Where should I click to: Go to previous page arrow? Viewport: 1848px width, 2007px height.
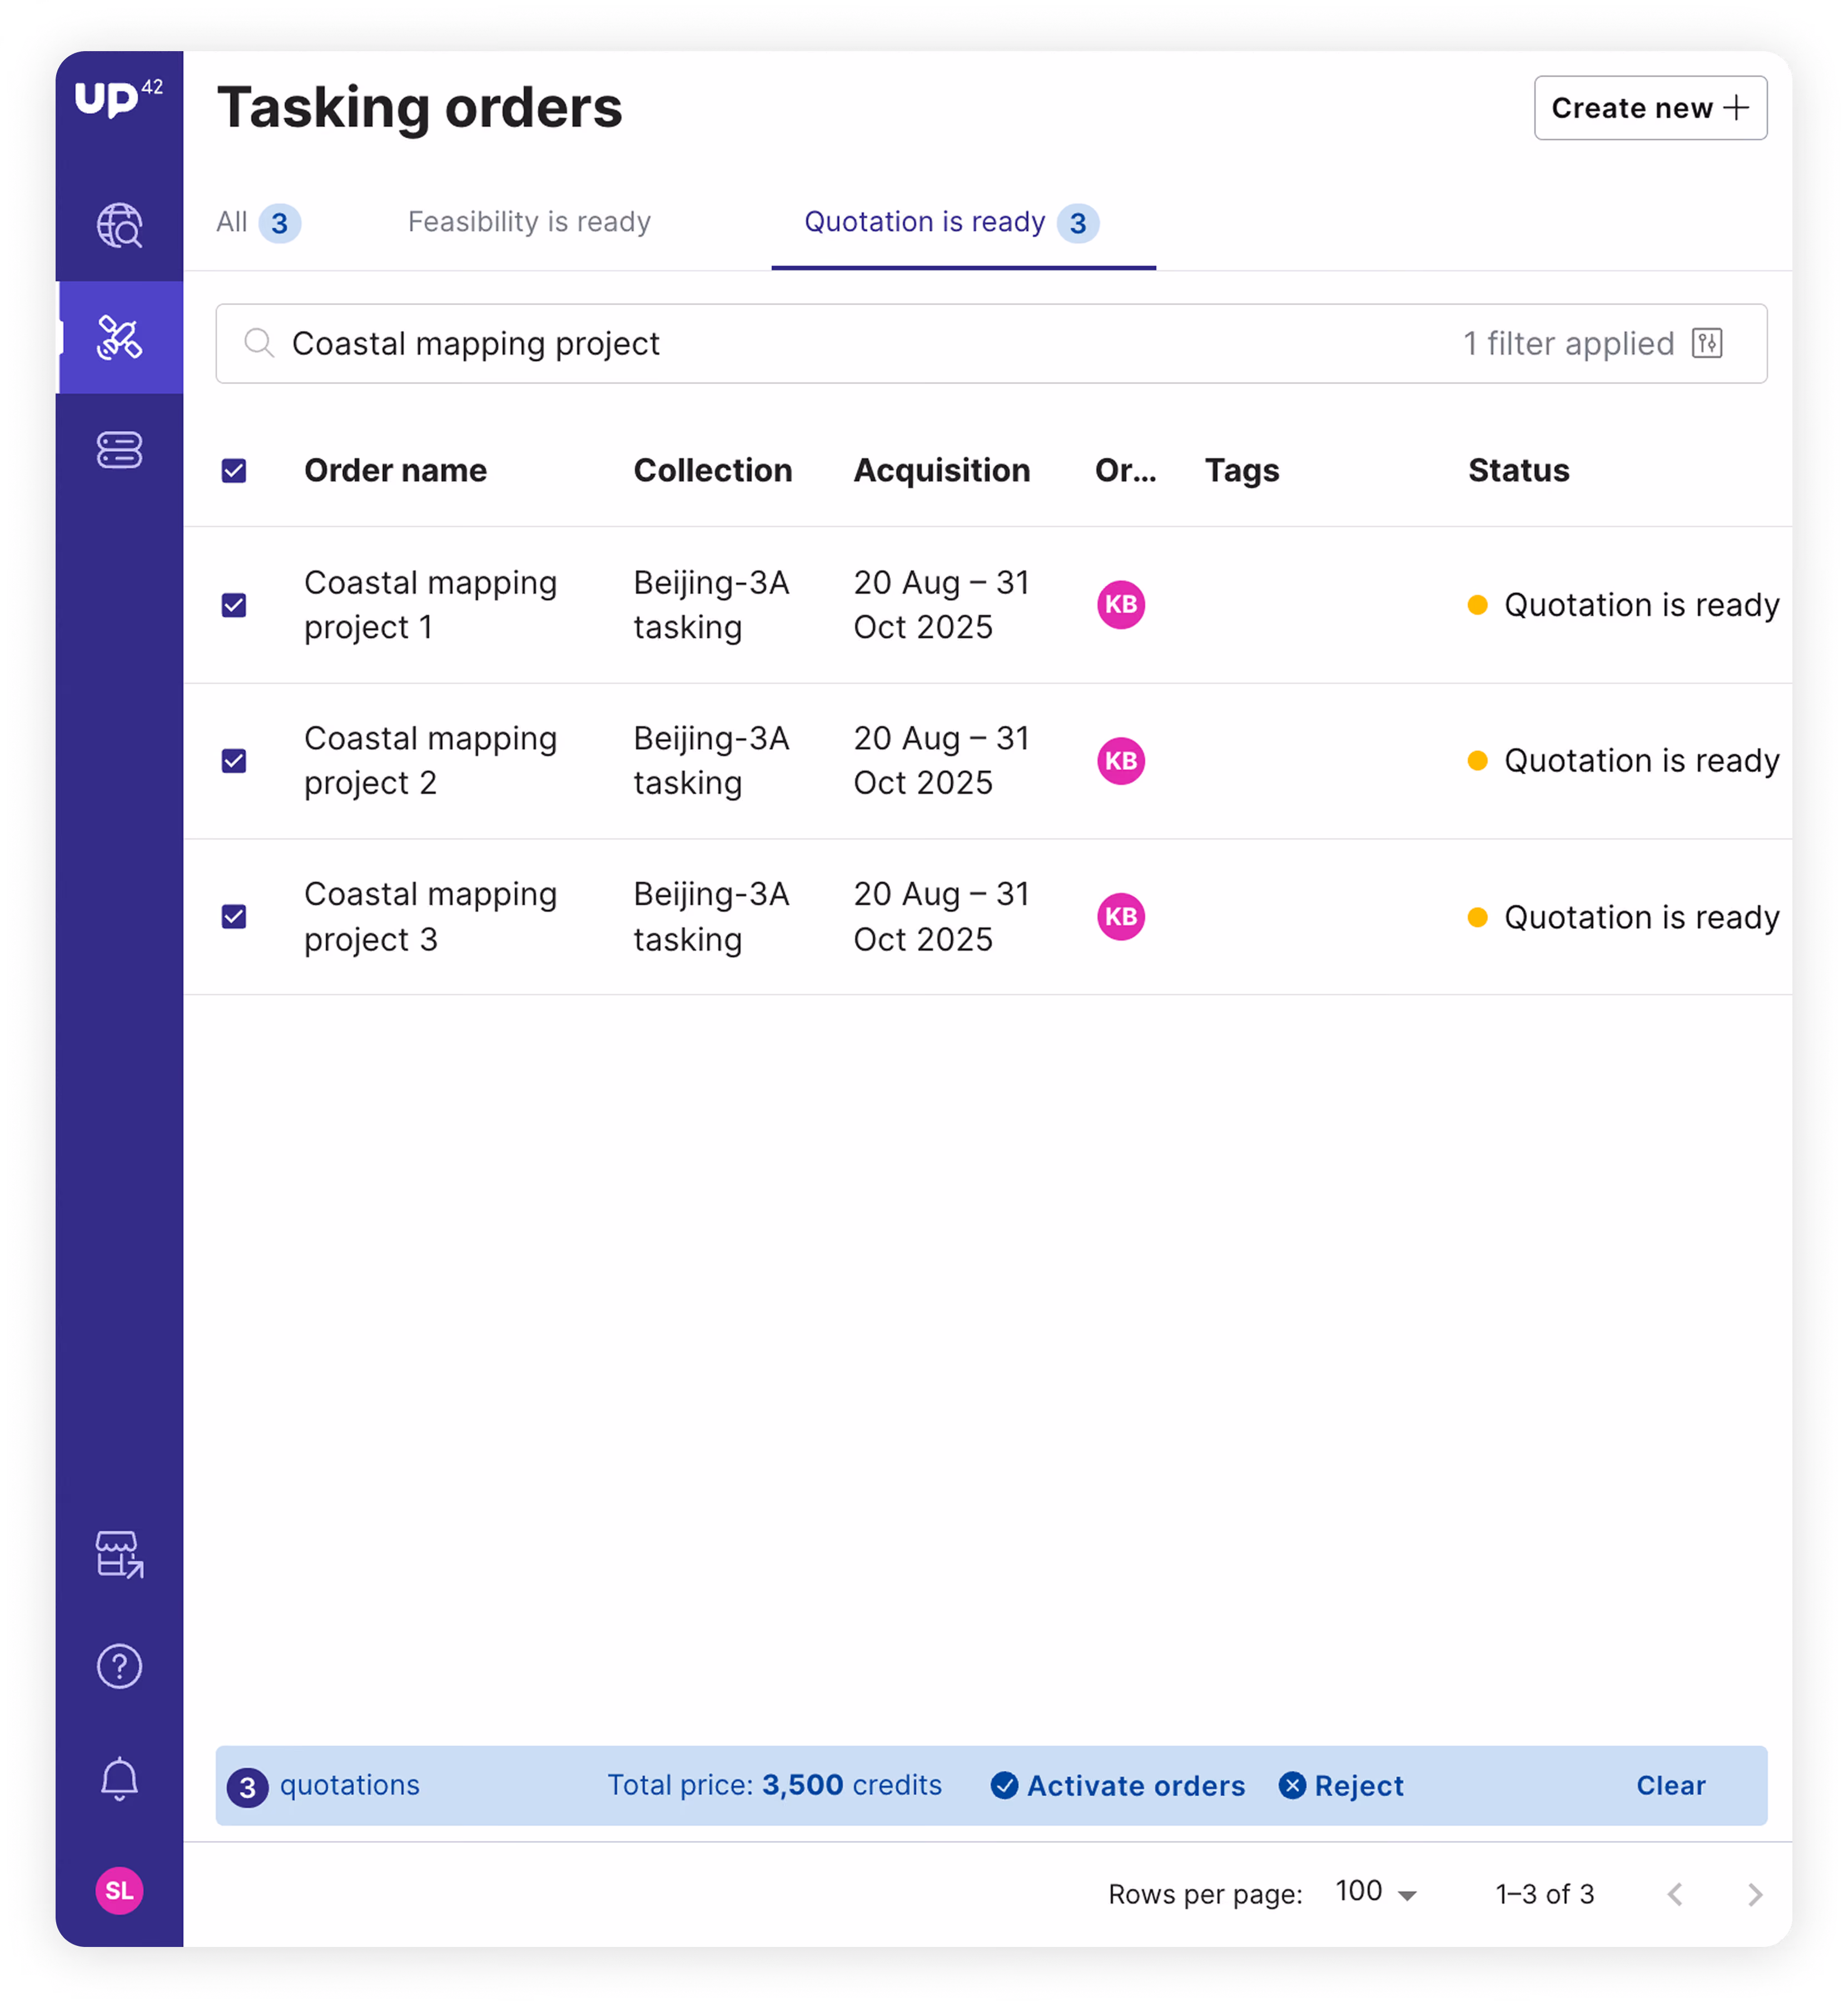[x=1675, y=1894]
